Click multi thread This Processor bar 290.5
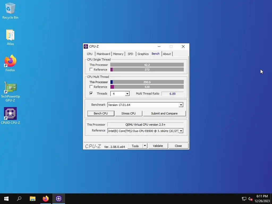This screenshot has width=272, height=204. coord(147,82)
